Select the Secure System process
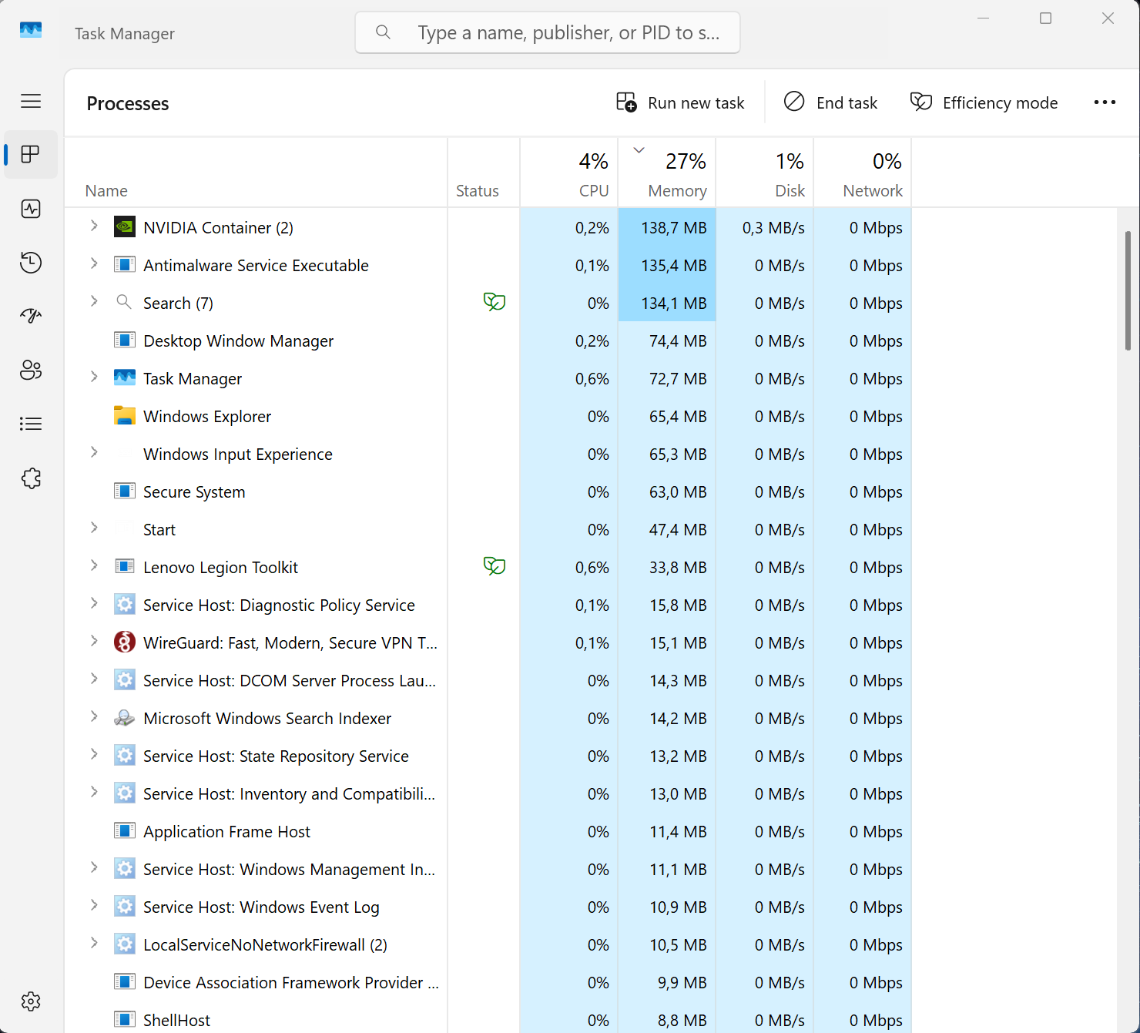Image resolution: width=1140 pixels, height=1033 pixels. [488, 492]
